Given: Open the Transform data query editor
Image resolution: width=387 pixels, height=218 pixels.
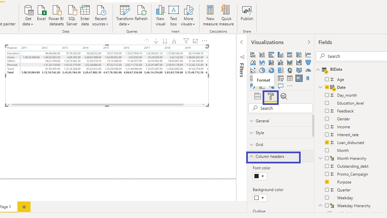Looking at the screenshot, I should coord(124,15).
